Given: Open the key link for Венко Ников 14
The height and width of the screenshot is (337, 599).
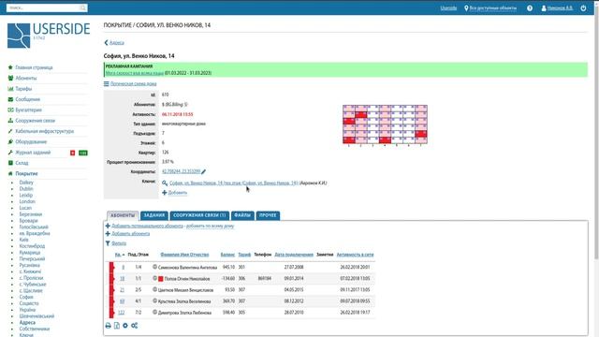Looking at the screenshot, I should tap(234, 183).
